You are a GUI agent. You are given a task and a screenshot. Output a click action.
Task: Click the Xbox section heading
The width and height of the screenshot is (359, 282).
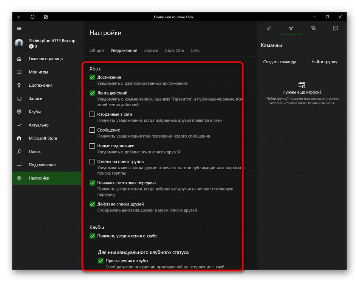(95, 69)
